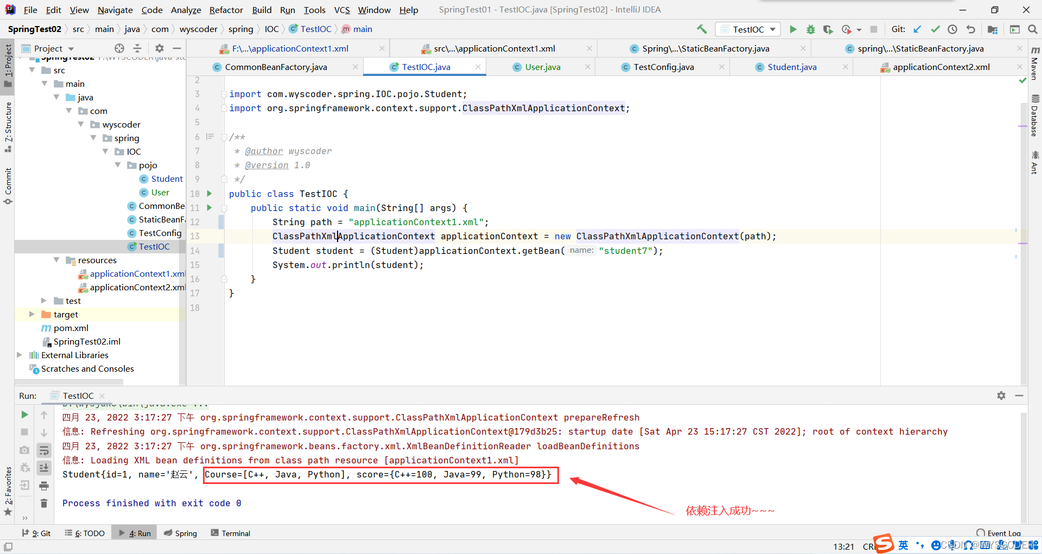
Task: Open Project panel settings gear
Action: pos(160,48)
